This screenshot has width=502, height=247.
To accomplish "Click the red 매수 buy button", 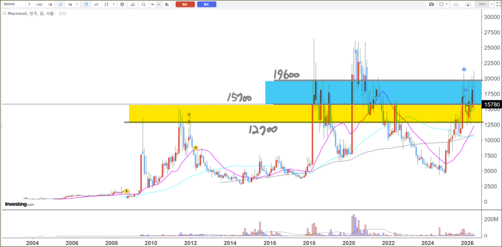I will [185, 4].
